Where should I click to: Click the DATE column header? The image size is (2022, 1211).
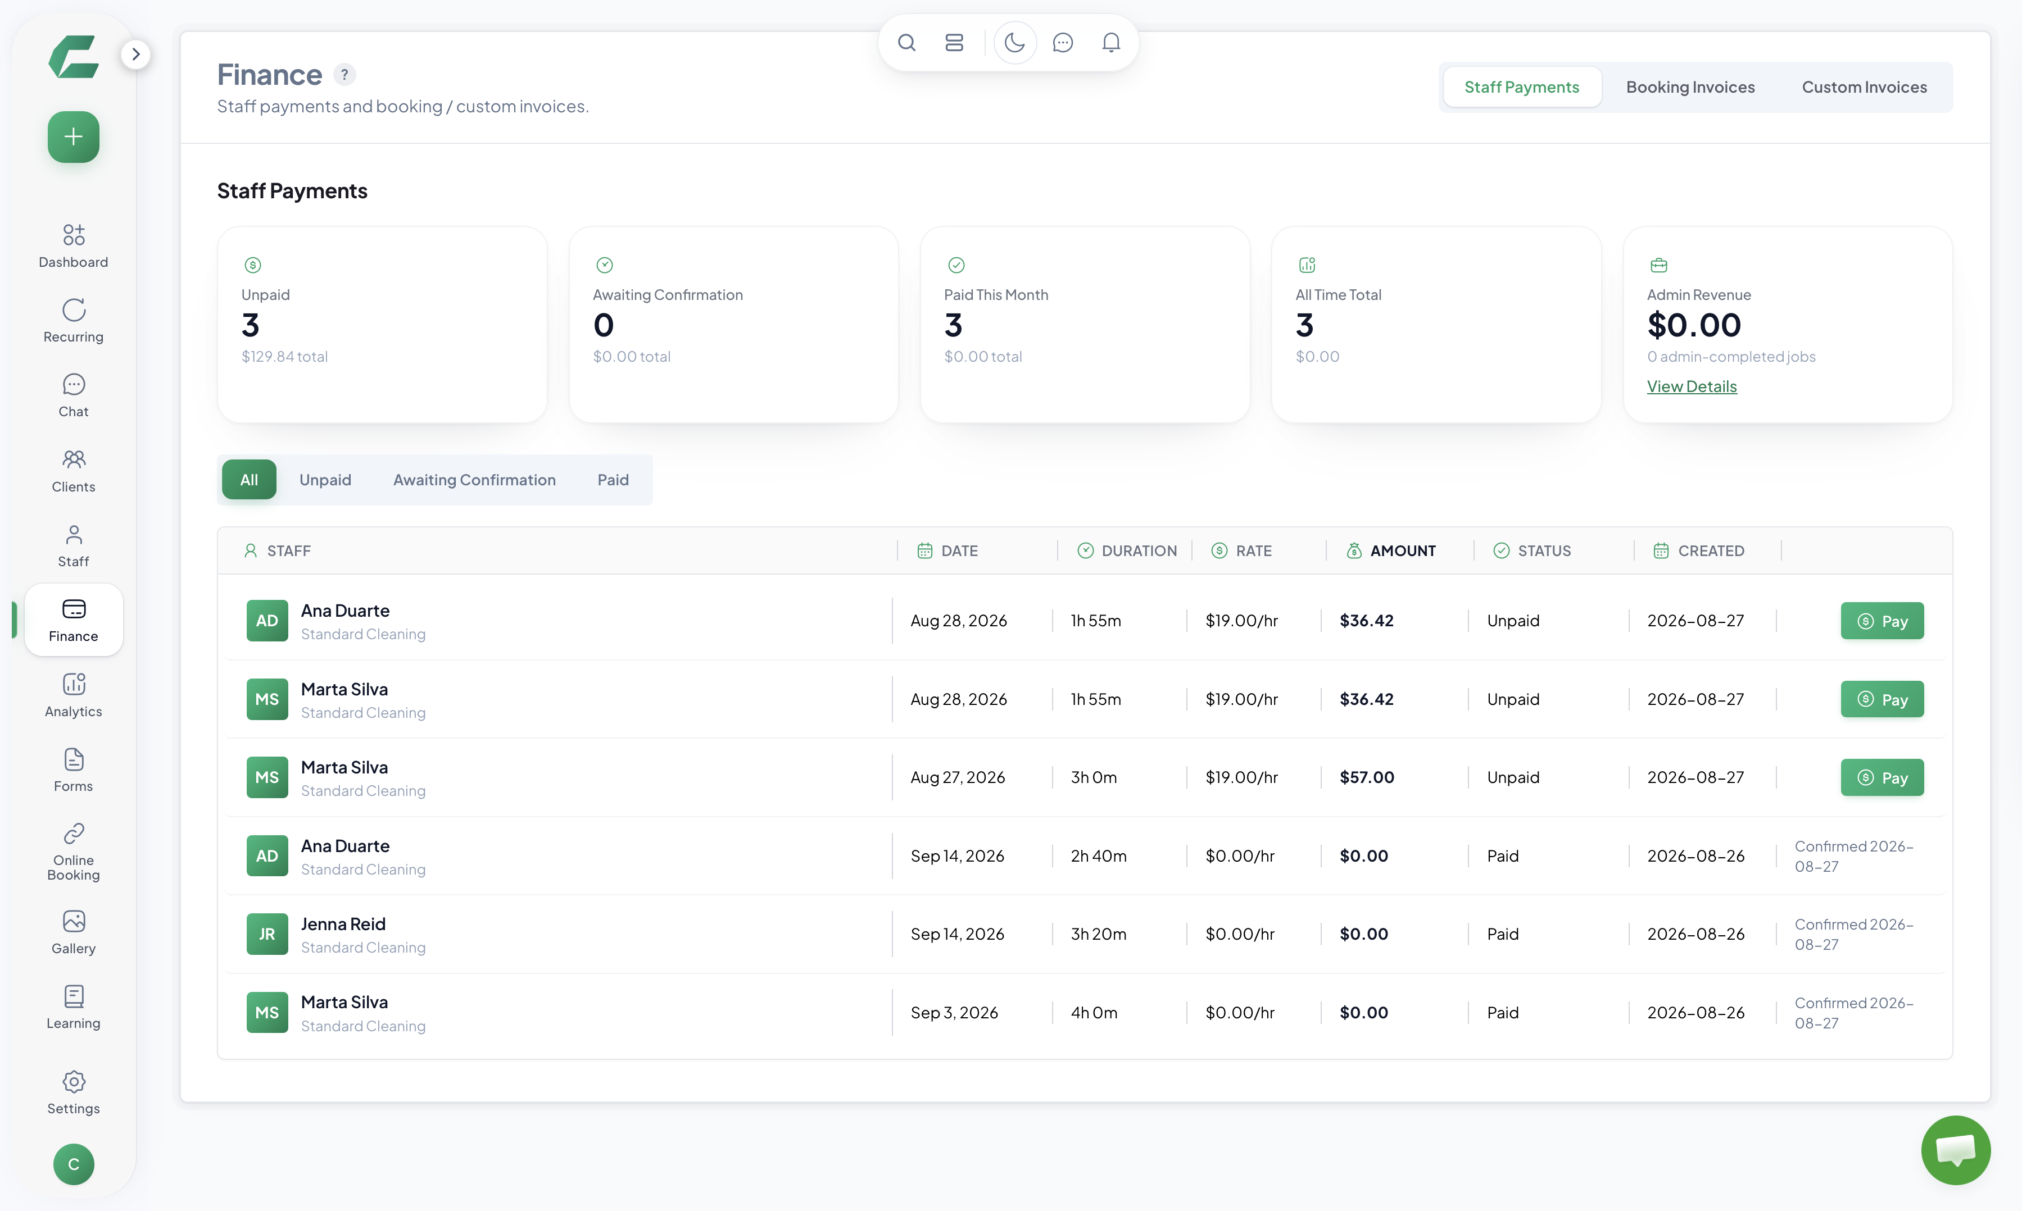[x=947, y=551]
